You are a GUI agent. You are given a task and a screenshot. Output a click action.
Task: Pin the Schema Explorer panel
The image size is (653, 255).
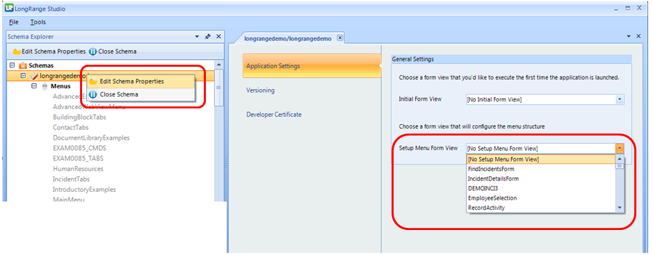point(208,37)
